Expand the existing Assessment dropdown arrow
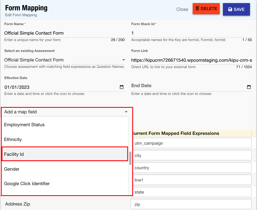Image resolution: width=257 pixels, height=210 pixels. click(124, 60)
